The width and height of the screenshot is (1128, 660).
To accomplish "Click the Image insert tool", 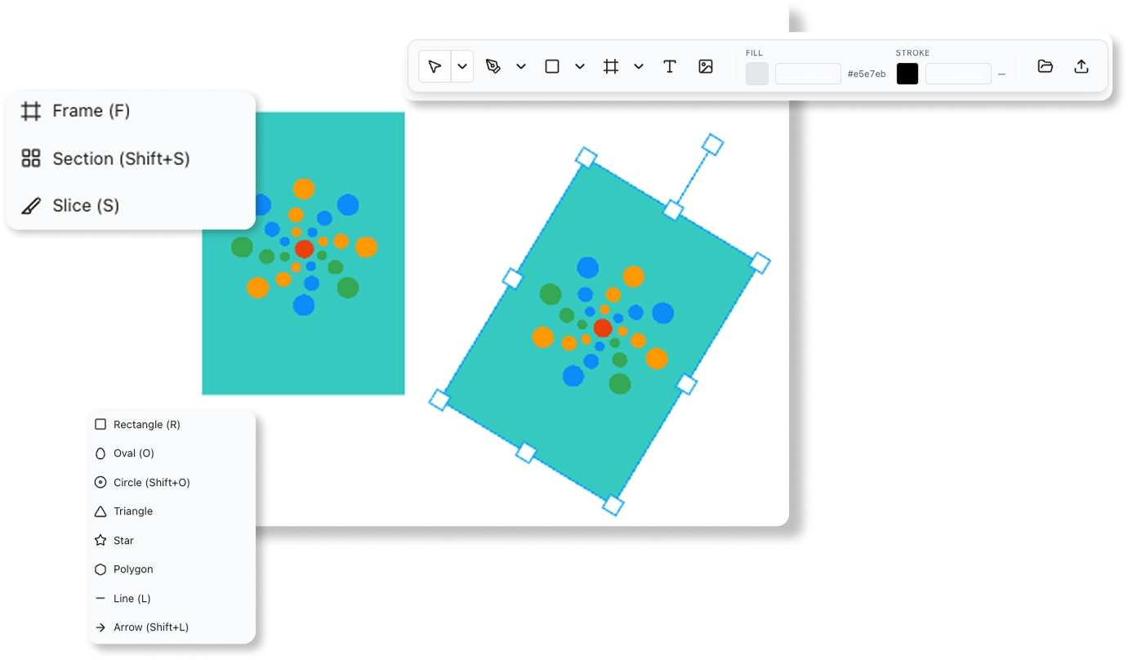I will [704, 66].
